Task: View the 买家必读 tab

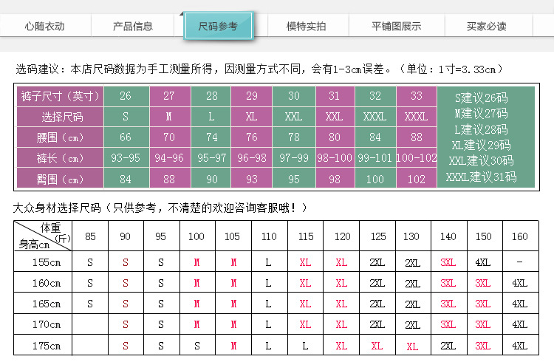Action: (x=487, y=26)
